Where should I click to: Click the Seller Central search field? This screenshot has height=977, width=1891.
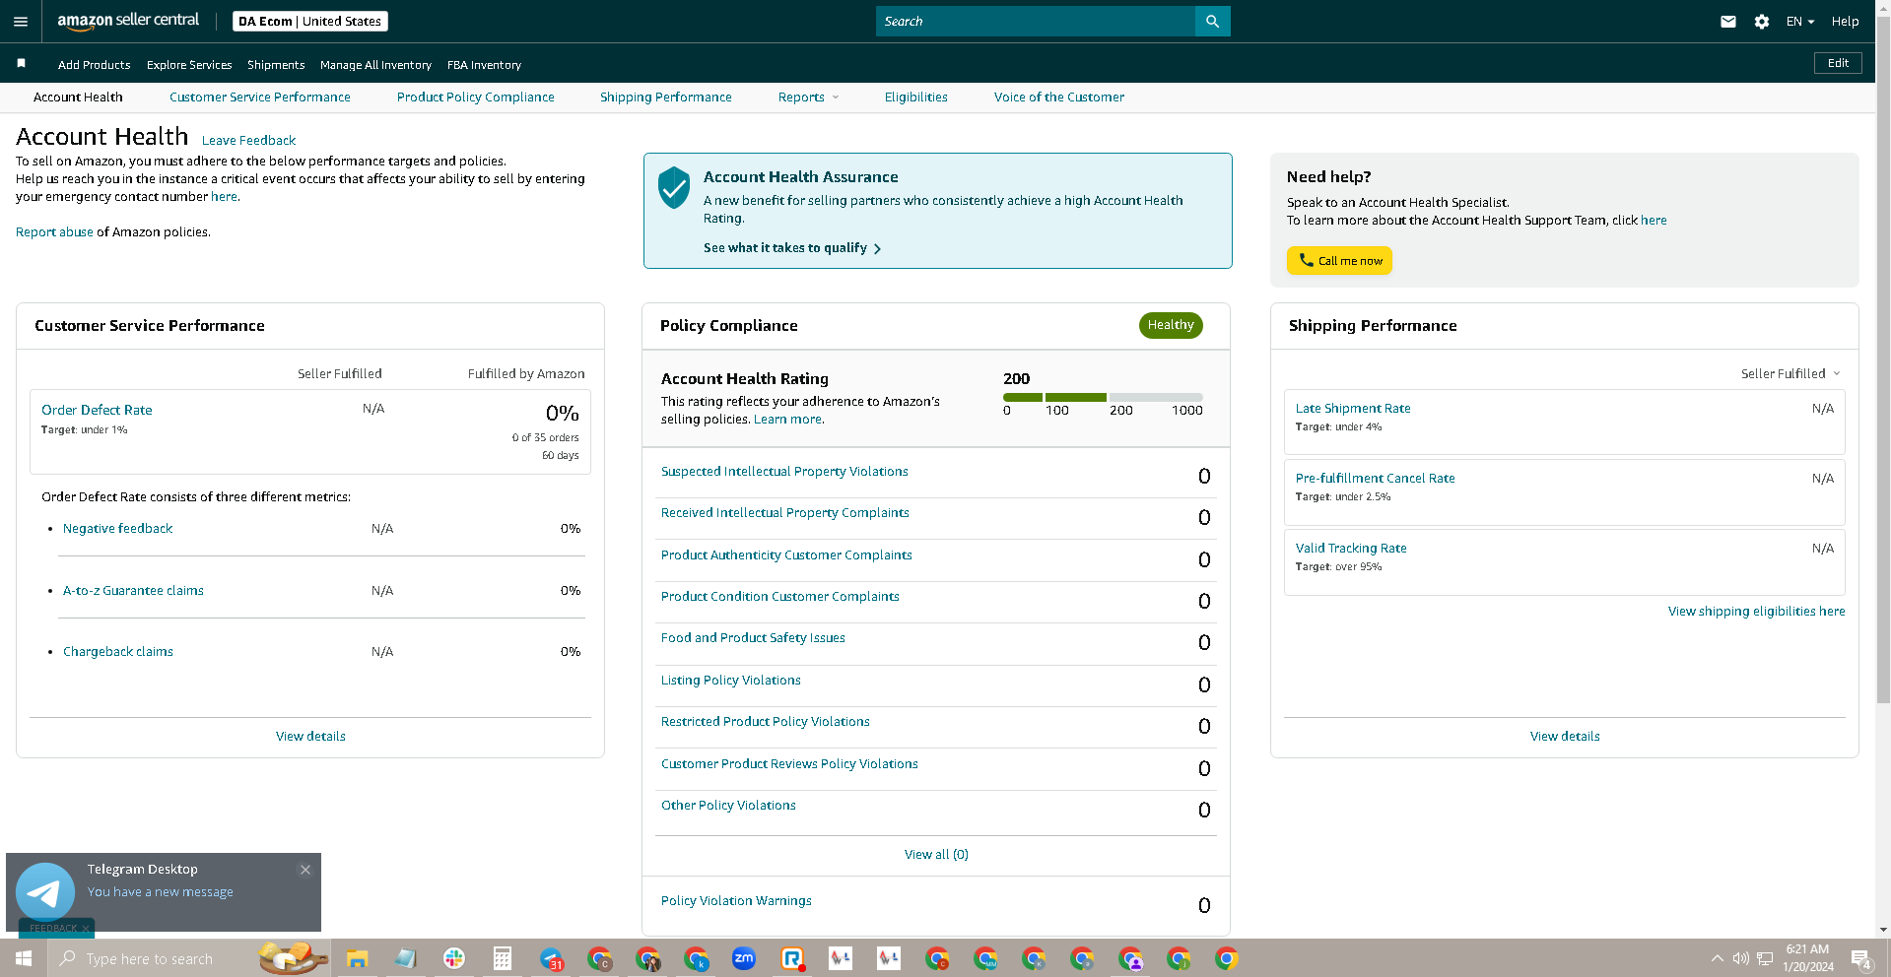1036,21
